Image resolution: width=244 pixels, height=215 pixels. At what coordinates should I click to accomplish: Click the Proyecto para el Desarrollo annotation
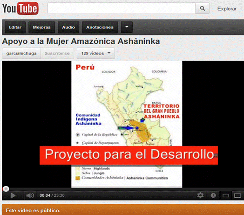129,155
